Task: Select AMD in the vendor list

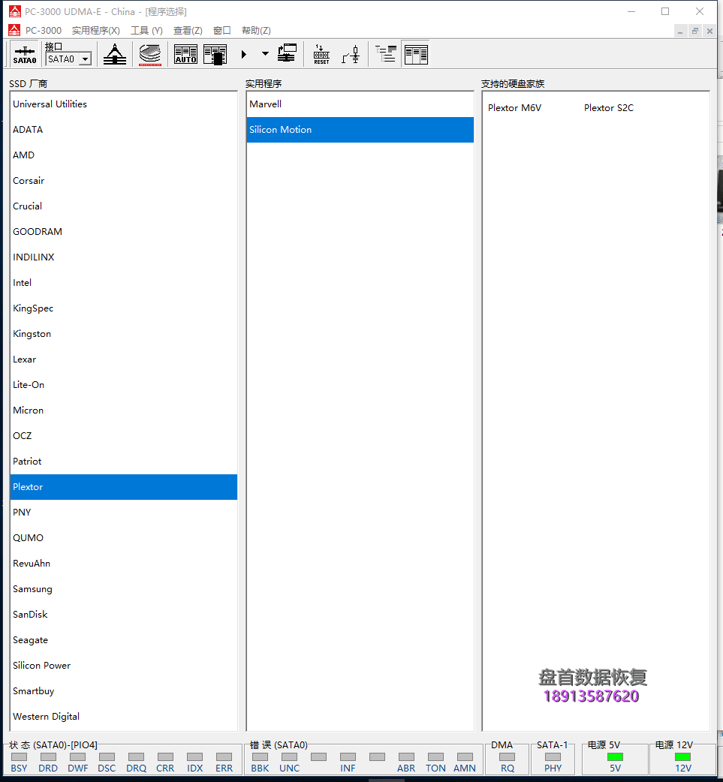Action: point(123,155)
